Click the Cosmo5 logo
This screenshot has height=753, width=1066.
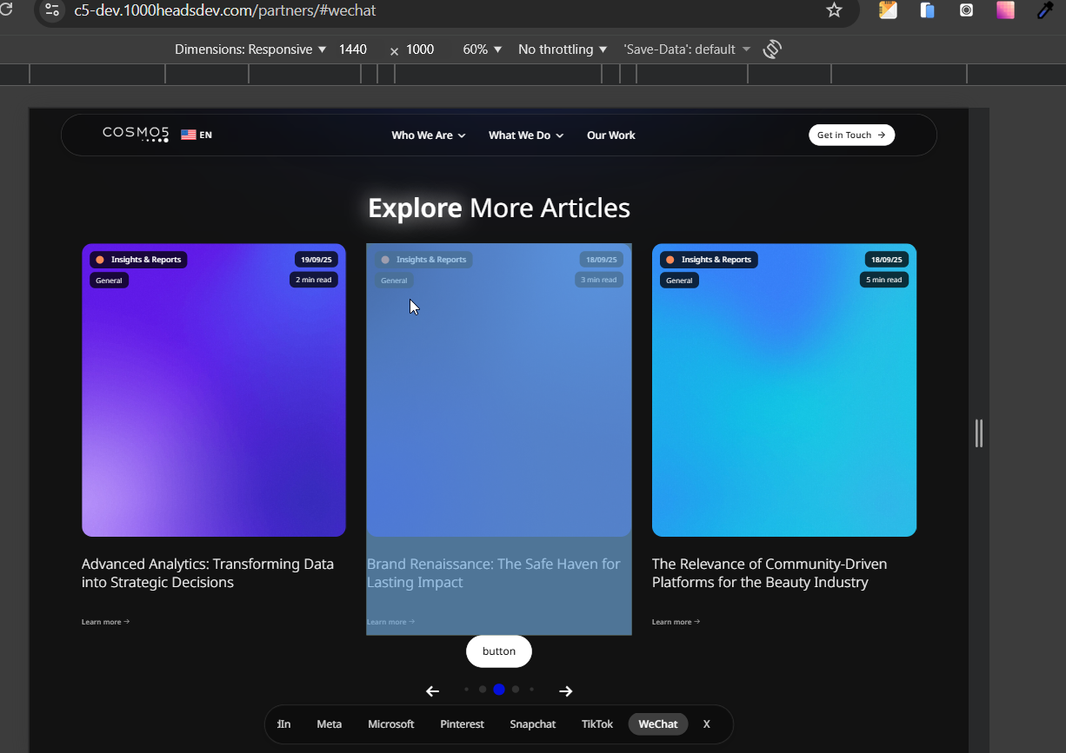pyautogui.click(x=136, y=134)
